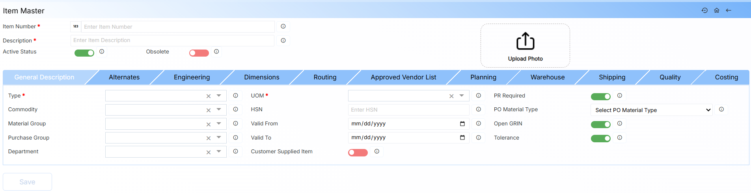Click the Enter Item Description field

tap(172, 40)
